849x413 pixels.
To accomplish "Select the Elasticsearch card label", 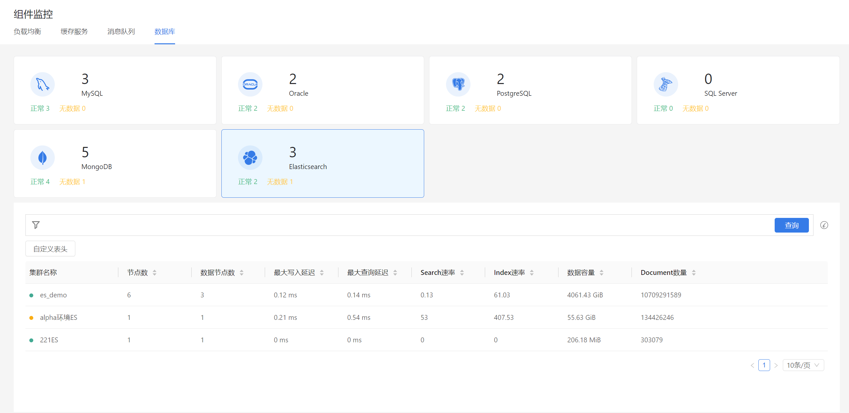I will coord(307,166).
